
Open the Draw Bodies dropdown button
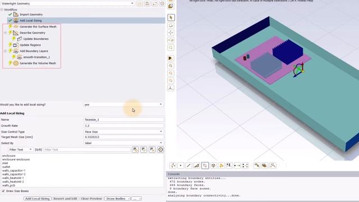118,199
